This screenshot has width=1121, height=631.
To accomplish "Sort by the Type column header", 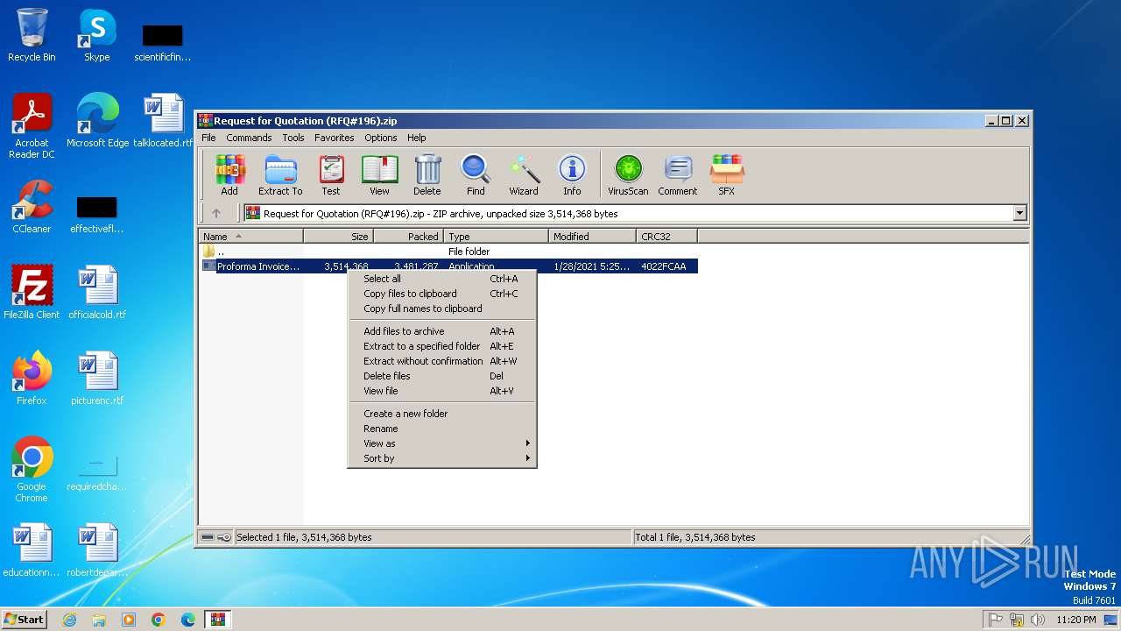I will (x=497, y=237).
